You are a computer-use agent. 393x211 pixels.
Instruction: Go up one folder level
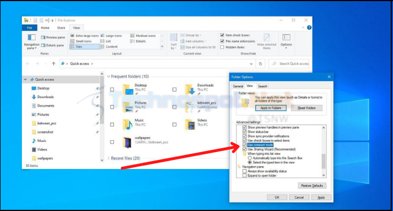[53, 63]
